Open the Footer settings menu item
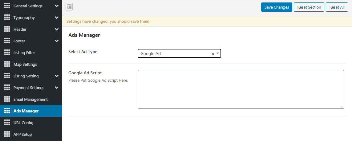 coord(19,41)
